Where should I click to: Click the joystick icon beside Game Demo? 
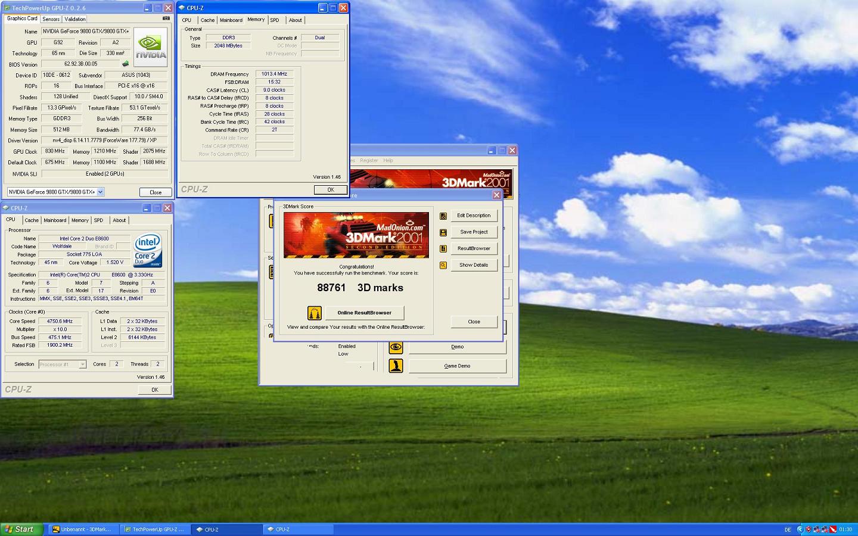pos(396,366)
